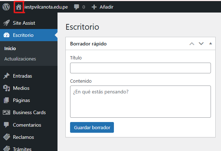This screenshot has width=221, height=151.
Task: Move Borrador rápido panel down
Action: coord(201,44)
